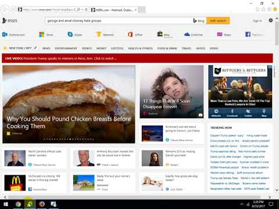279x209 pixels.
Task: Click the browser back arrow
Action: [x=5, y=9]
